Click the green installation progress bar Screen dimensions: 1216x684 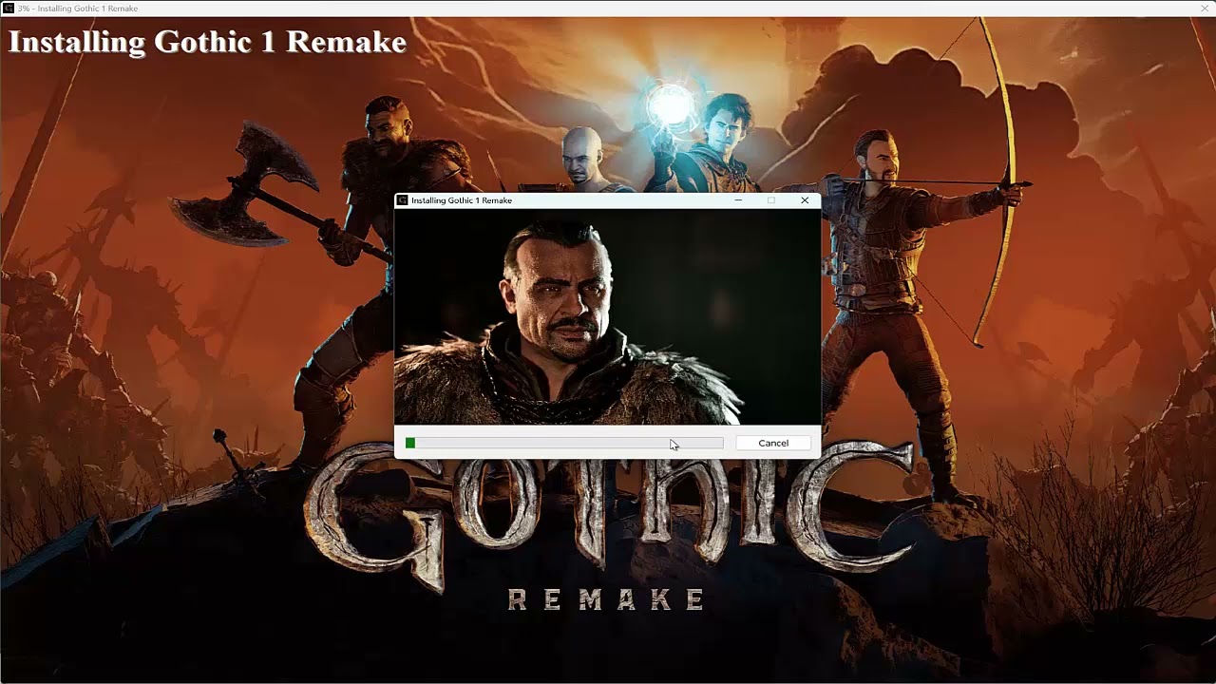564,443
